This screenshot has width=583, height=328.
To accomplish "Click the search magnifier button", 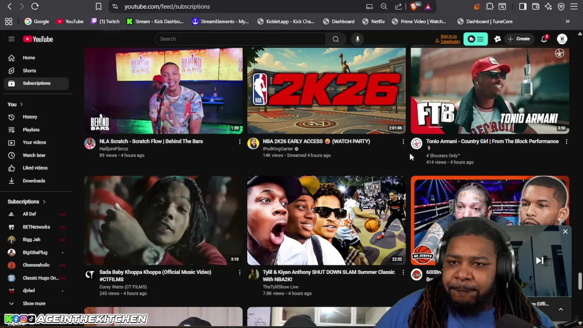I will point(336,39).
